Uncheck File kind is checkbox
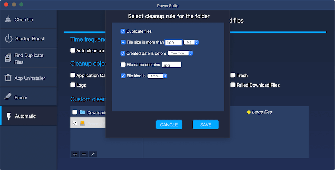335x170 pixels. click(123, 76)
